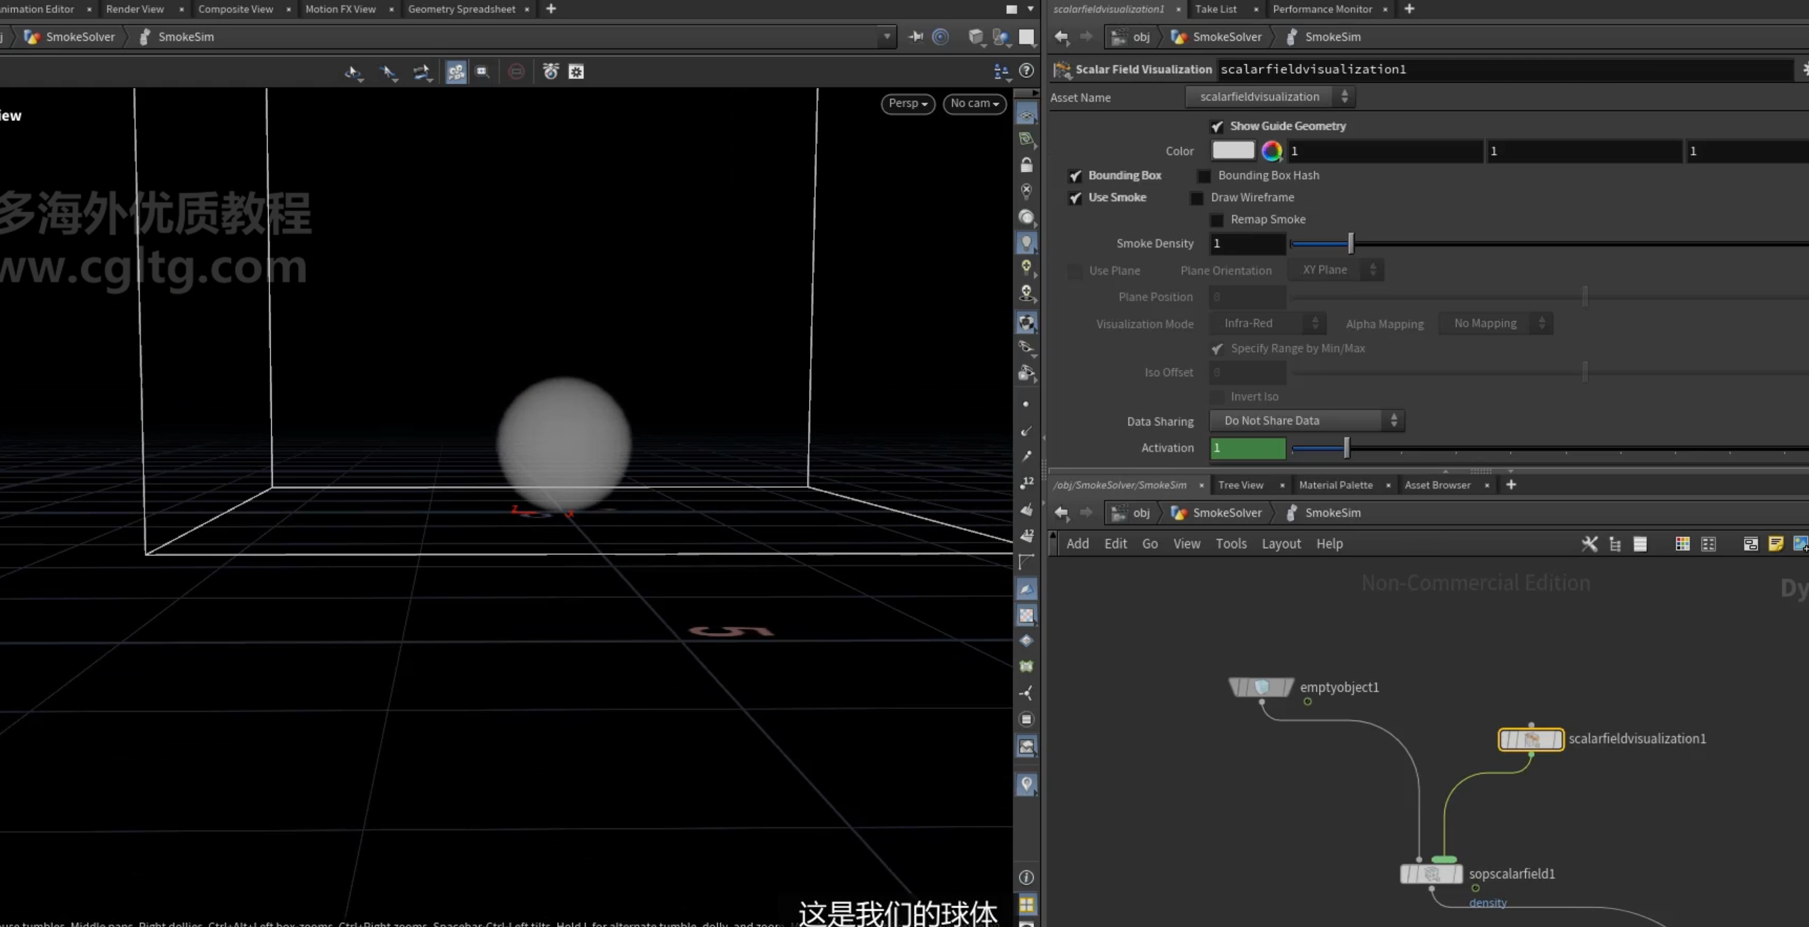Open the Data Sharing dropdown

[x=1307, y=421]
